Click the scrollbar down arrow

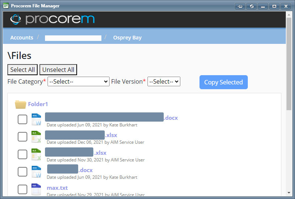289,193
